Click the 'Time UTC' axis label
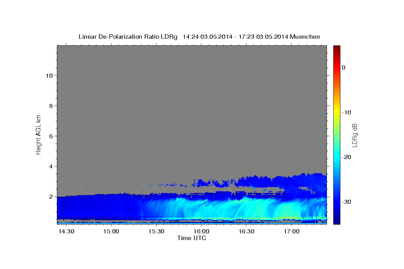 click(x=192, y=238)
